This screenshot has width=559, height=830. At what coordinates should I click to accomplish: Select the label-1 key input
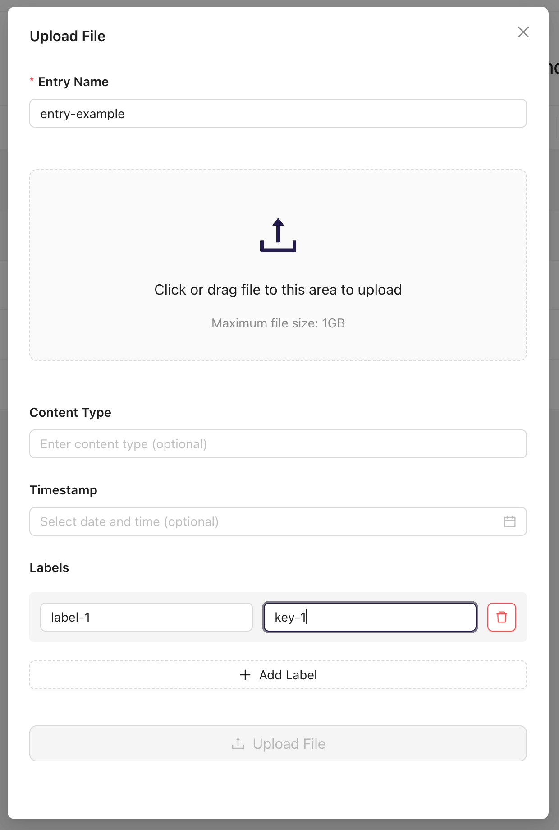146,617
